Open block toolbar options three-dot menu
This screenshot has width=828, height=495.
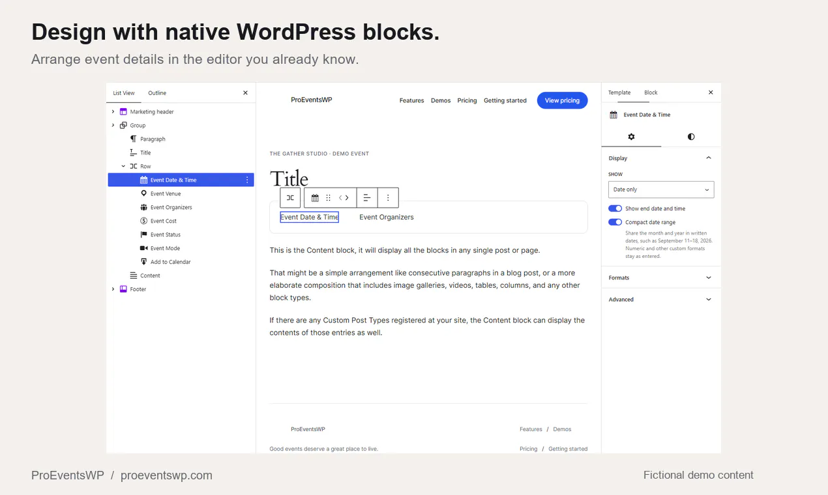(388, 198)
